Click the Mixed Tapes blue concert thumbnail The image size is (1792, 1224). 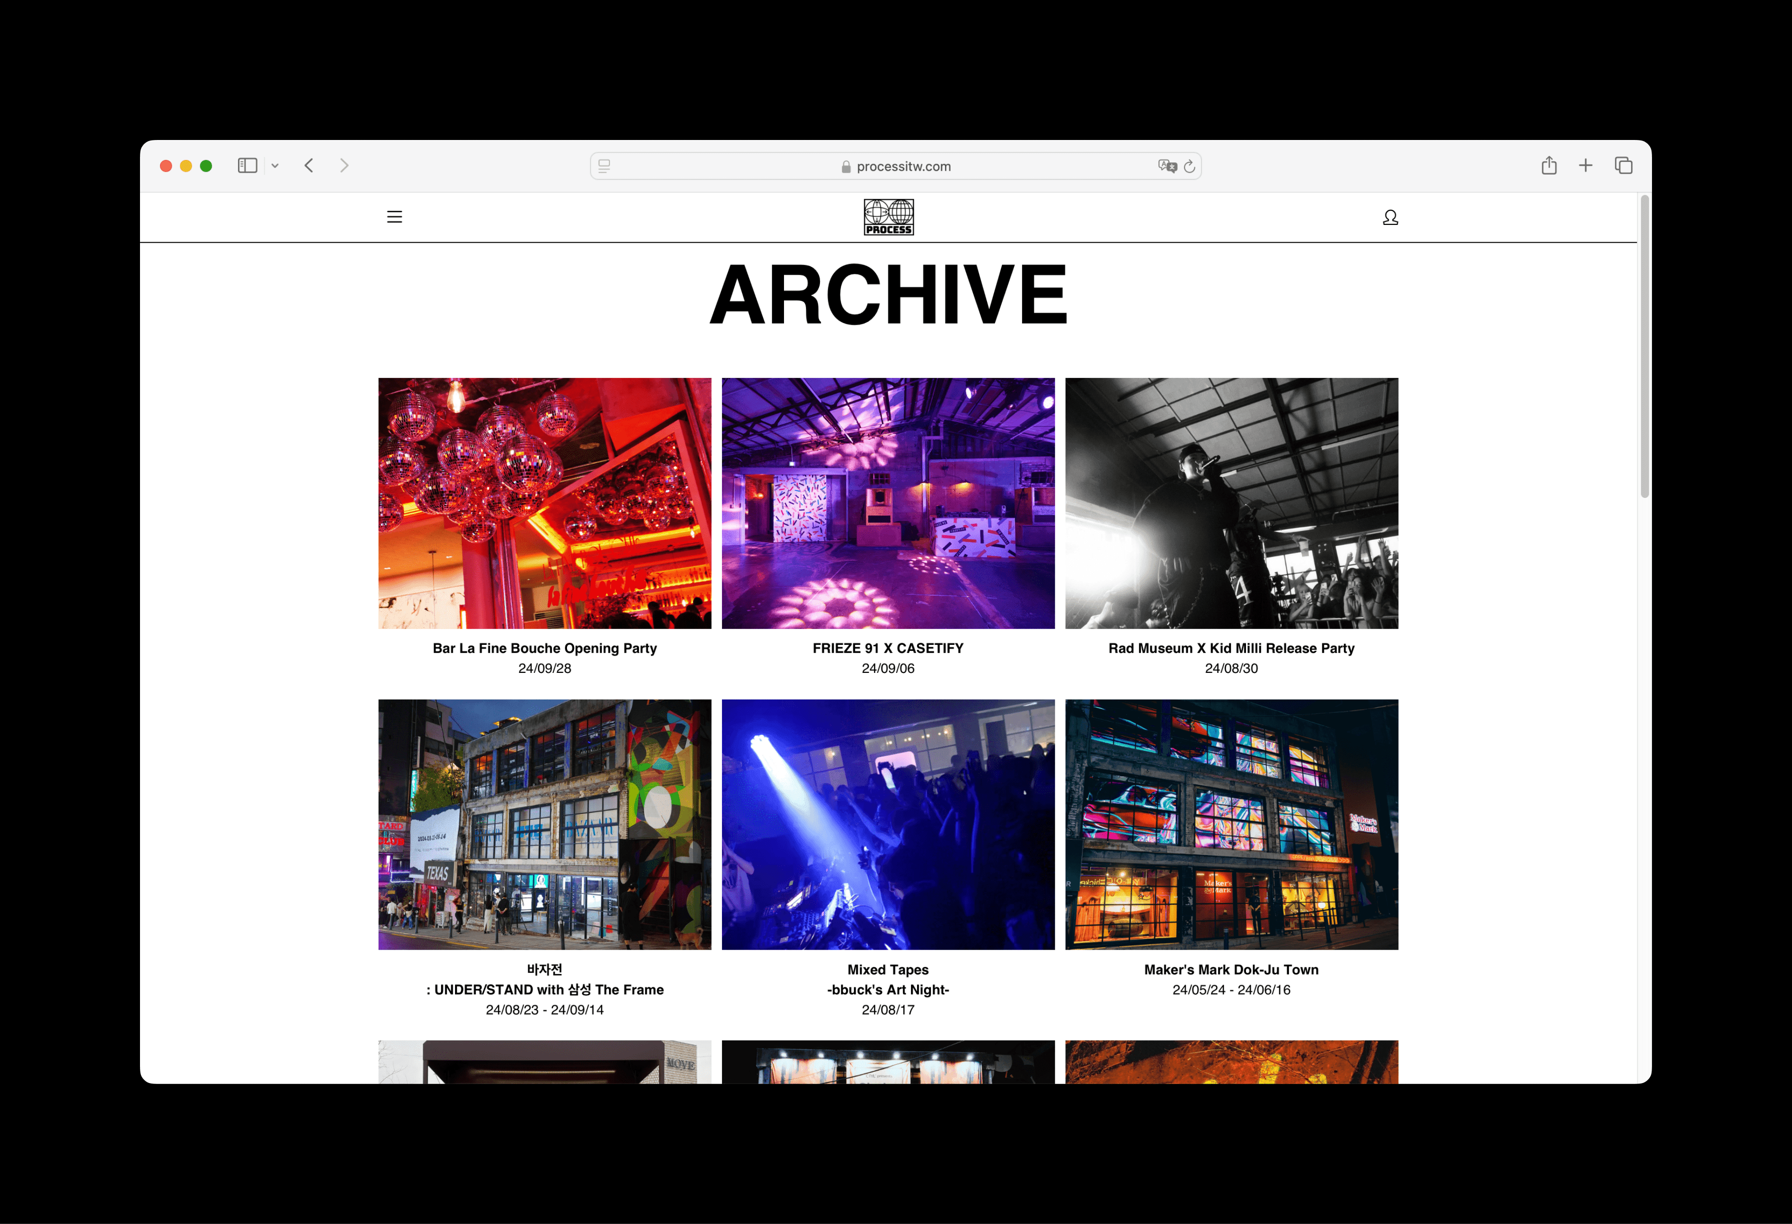point(888,824)
